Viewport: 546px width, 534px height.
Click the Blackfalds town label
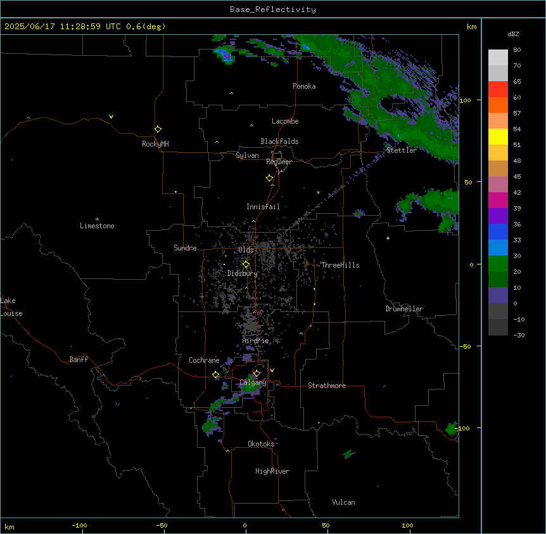tap(279, 141)
